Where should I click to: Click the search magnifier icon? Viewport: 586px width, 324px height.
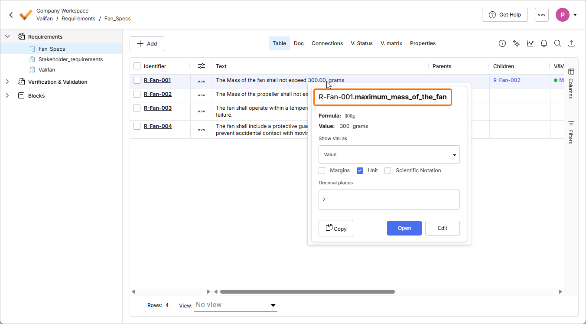tap(558, 43)
